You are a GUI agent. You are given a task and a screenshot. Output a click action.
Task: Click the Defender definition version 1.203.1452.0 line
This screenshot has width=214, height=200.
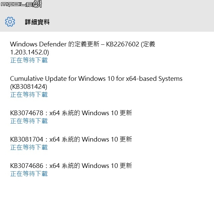coord(29,52)
